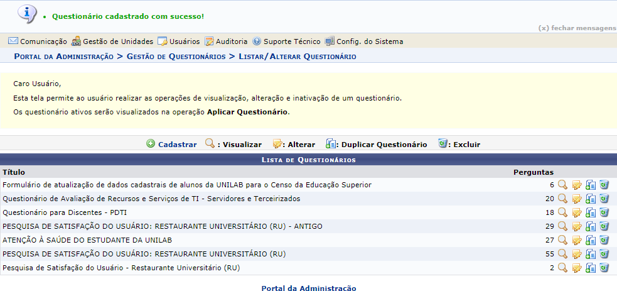Image resolution: width=617 pixels, height=291 pixels.
Task: Edit the ATENÇÃO À SAÚDE DO ESTUDANTE questionnaire
Action: pyautogui.click(x=577, y=240)
